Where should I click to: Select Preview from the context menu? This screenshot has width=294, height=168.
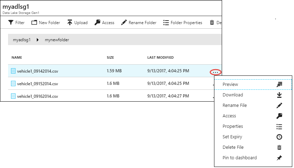tap(230, 85)
